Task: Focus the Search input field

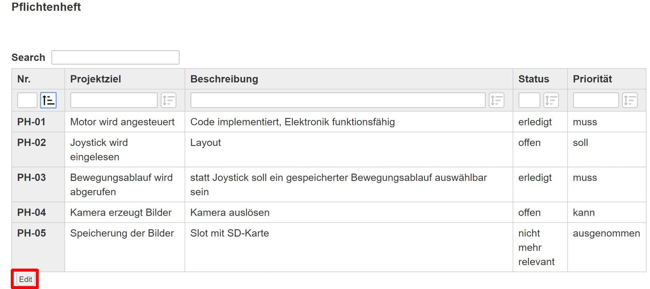Action: click(x=115, y=57)
